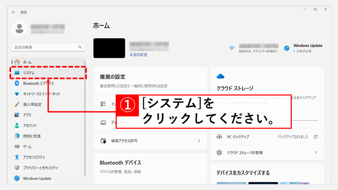Screen dimensions: 338x190
Task: Expand 検索アクセス許可 with the chevron
Action: [x=199, y=141]
